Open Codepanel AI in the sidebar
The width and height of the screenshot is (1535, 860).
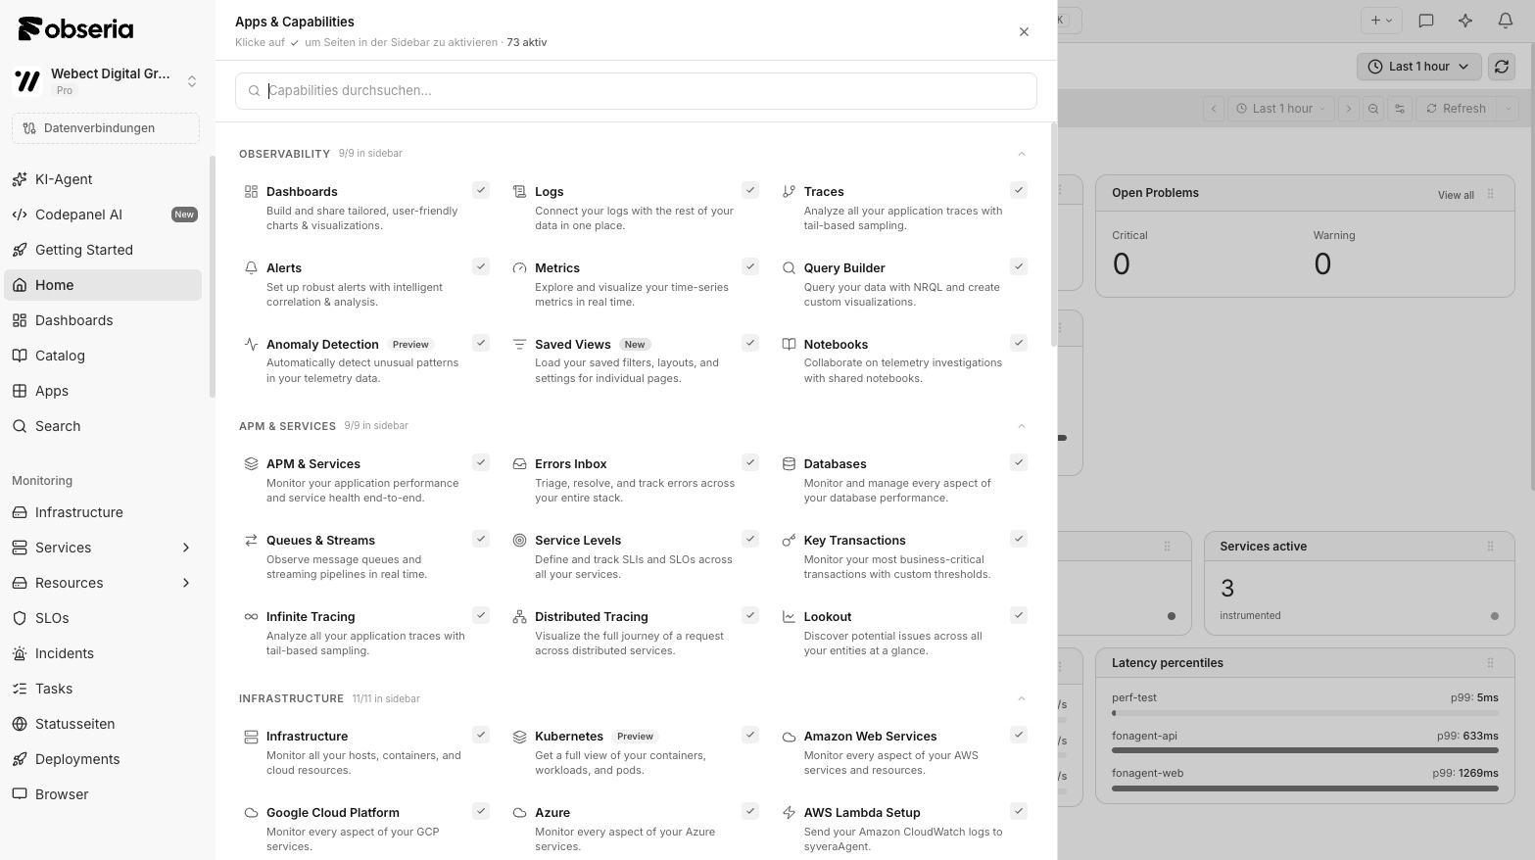pyautogui.click(x=103, y=215)
